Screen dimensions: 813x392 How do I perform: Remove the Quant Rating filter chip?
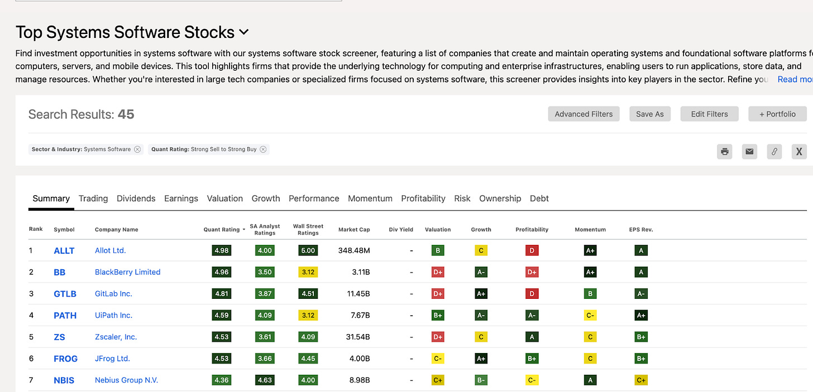263,149
